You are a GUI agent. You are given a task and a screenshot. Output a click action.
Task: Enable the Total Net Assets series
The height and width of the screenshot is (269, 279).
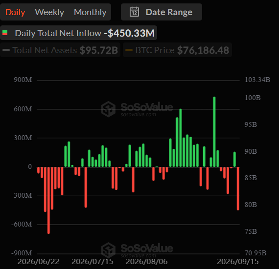coord(60,50)
